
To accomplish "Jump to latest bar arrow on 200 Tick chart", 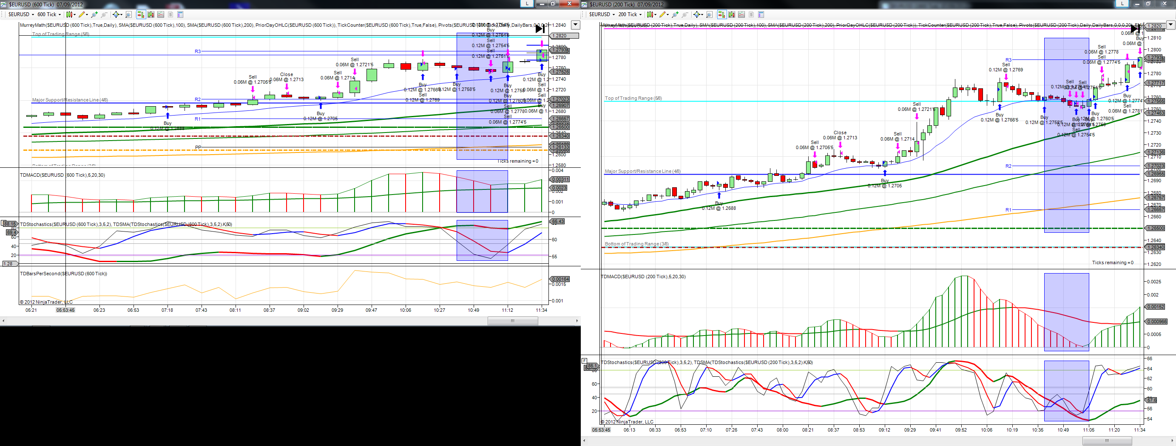I will pos(1135,29).
